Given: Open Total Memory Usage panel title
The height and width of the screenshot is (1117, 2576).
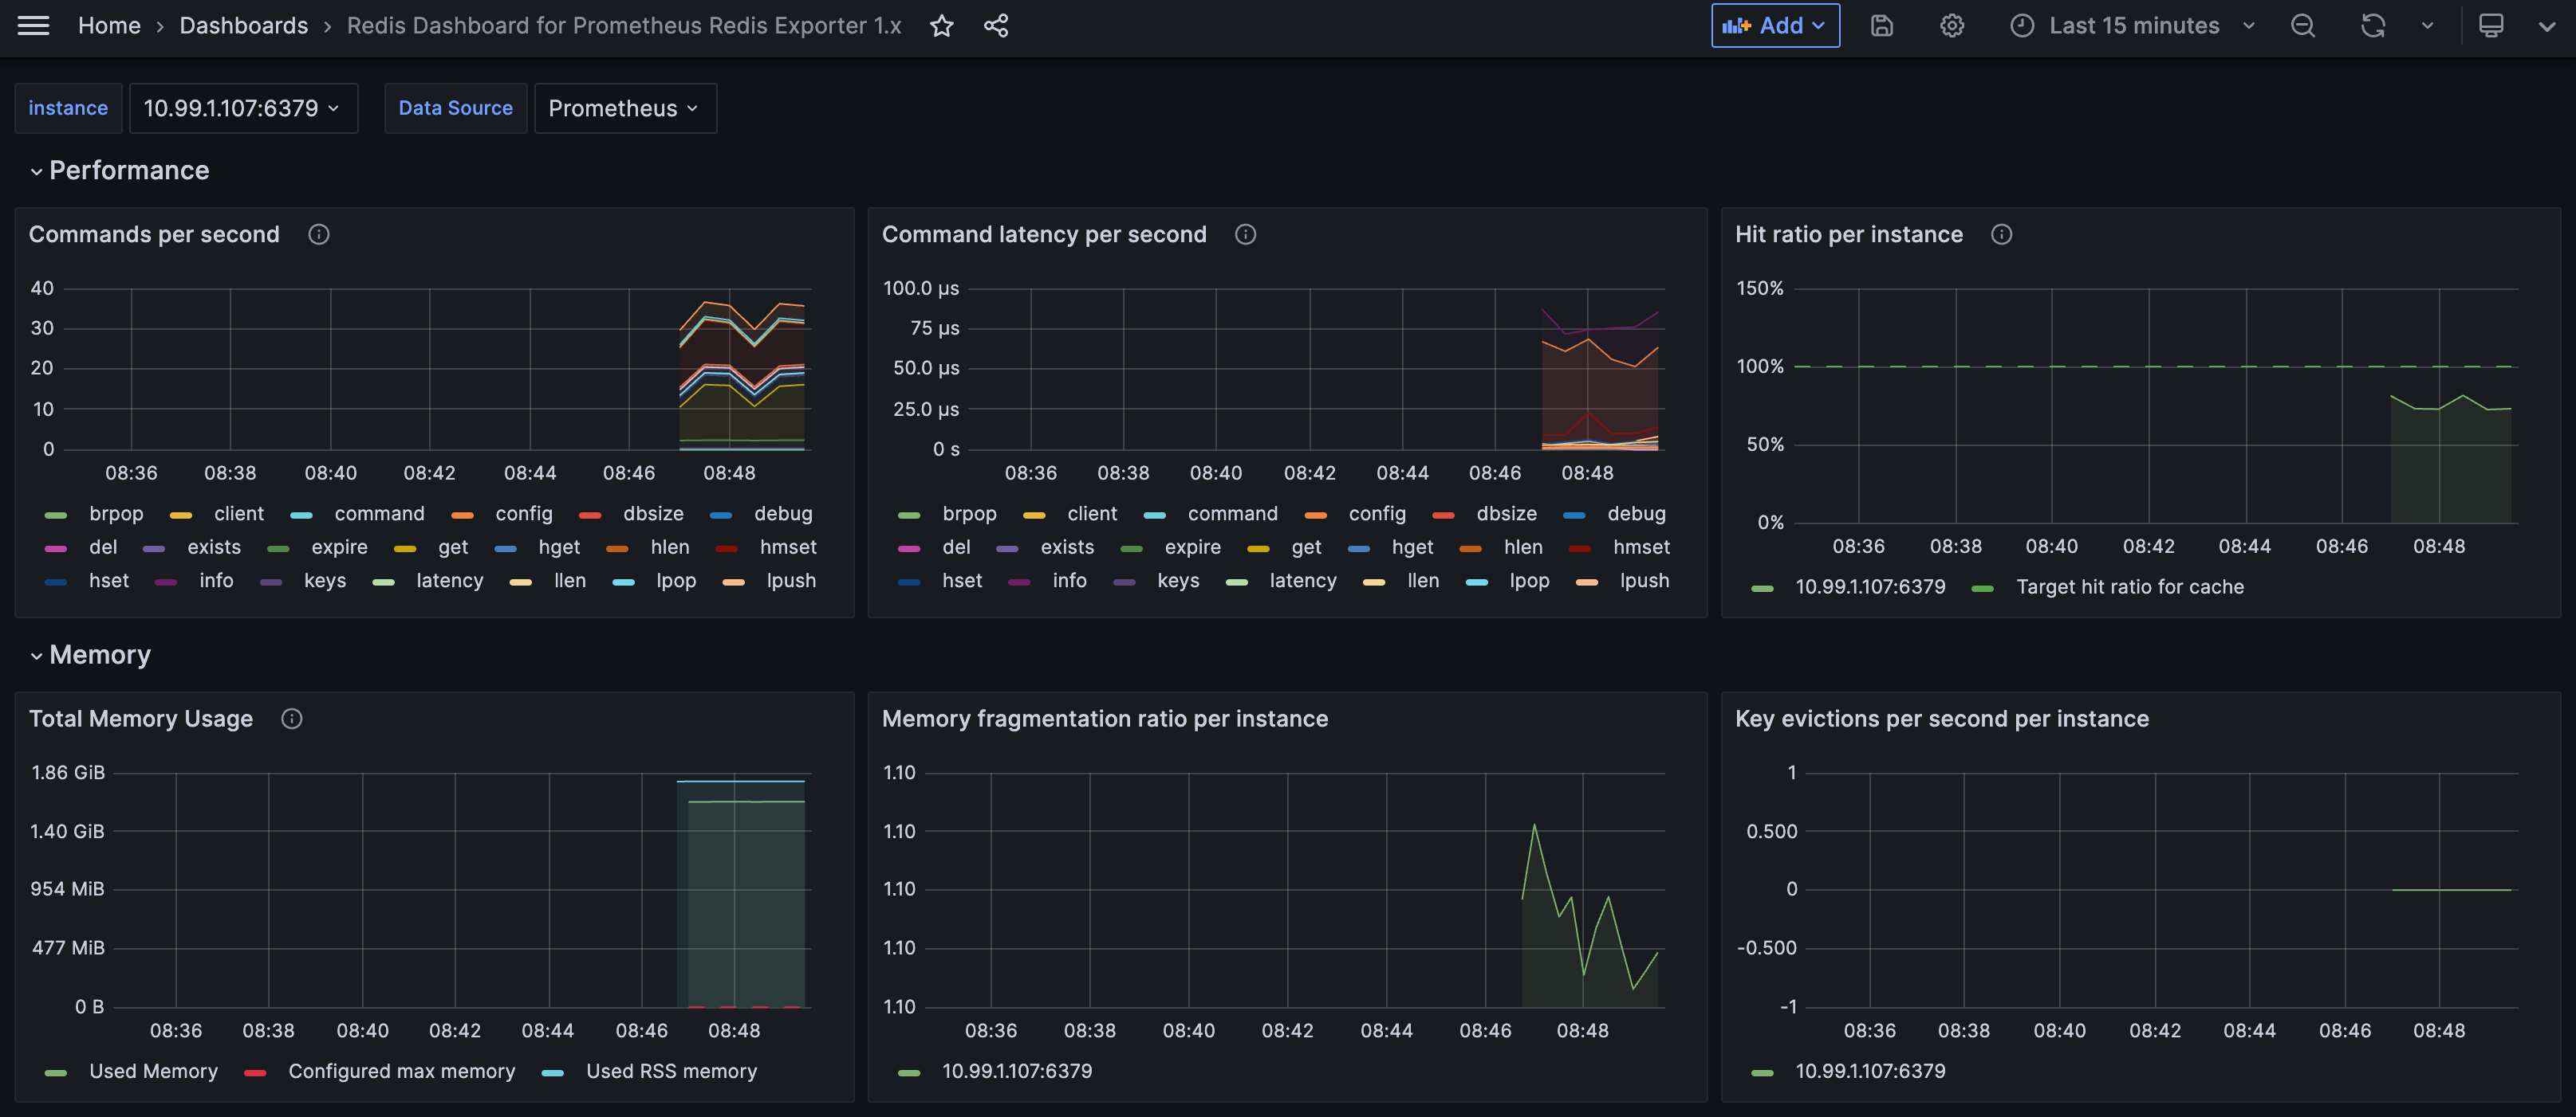Looking at the screenshot, I should click(x=141, y=719).
